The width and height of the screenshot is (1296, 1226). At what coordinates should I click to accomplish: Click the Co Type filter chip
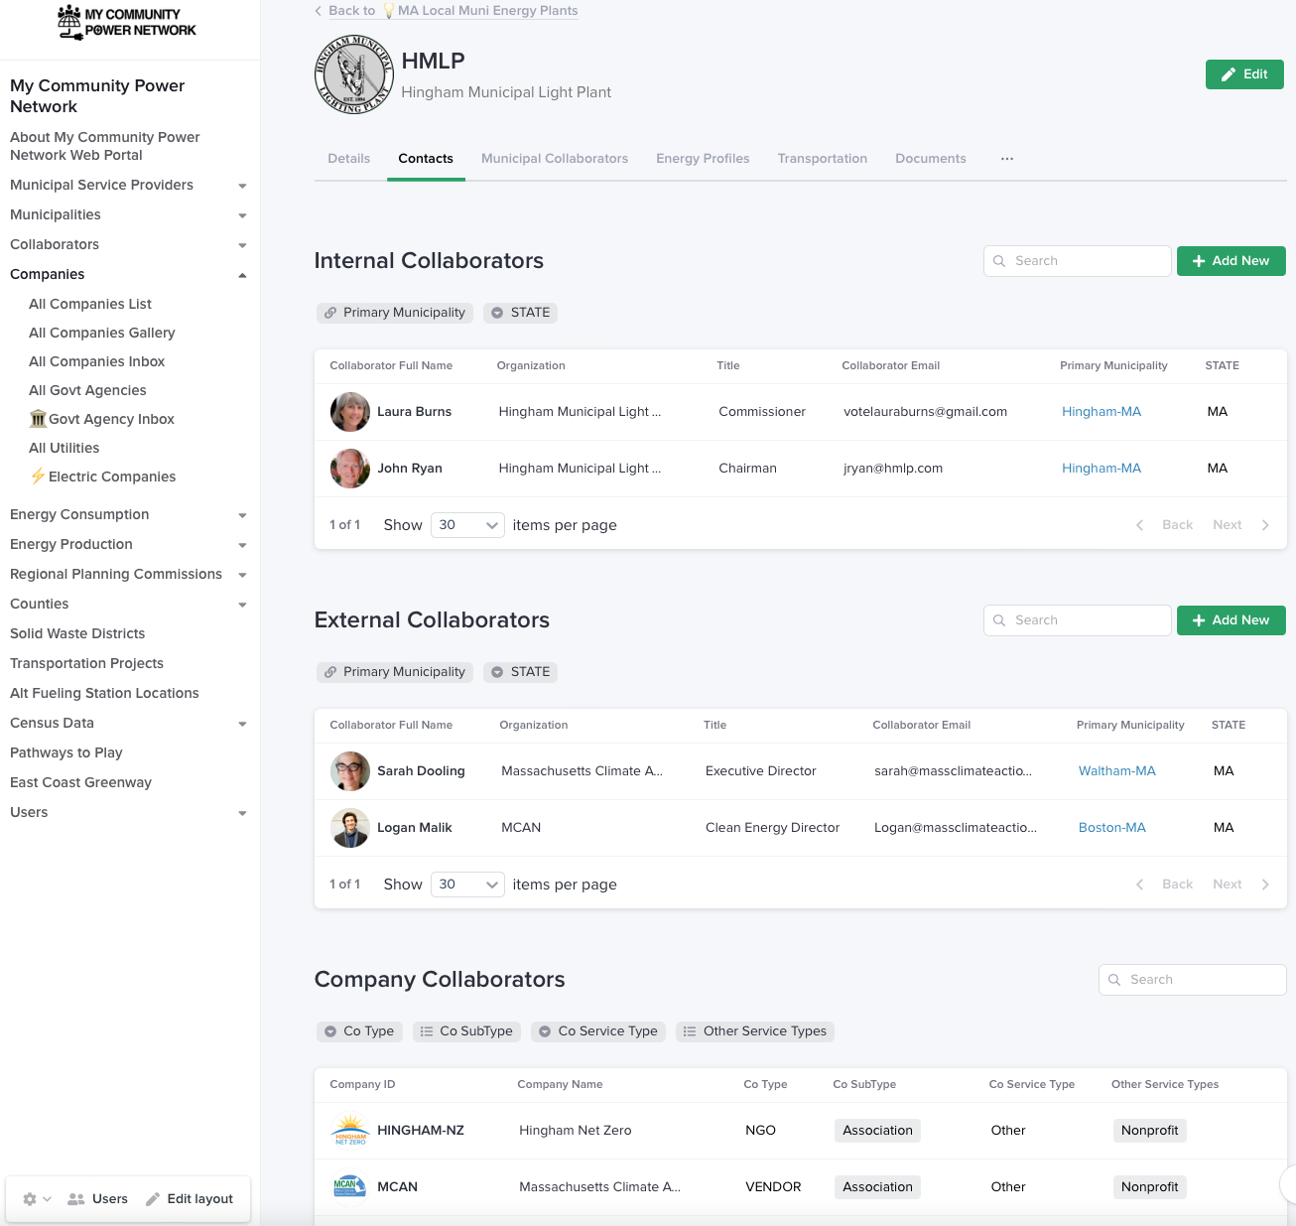[x=359, y=1031]
